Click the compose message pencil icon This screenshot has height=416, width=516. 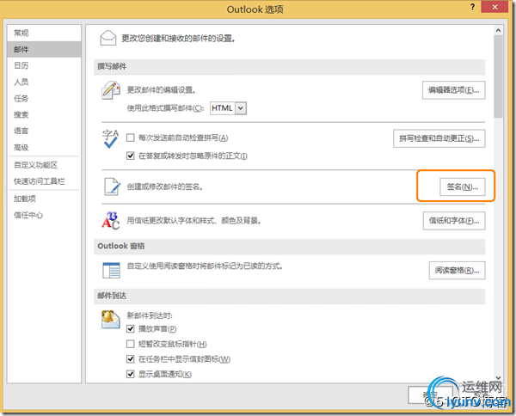(111, 90)
